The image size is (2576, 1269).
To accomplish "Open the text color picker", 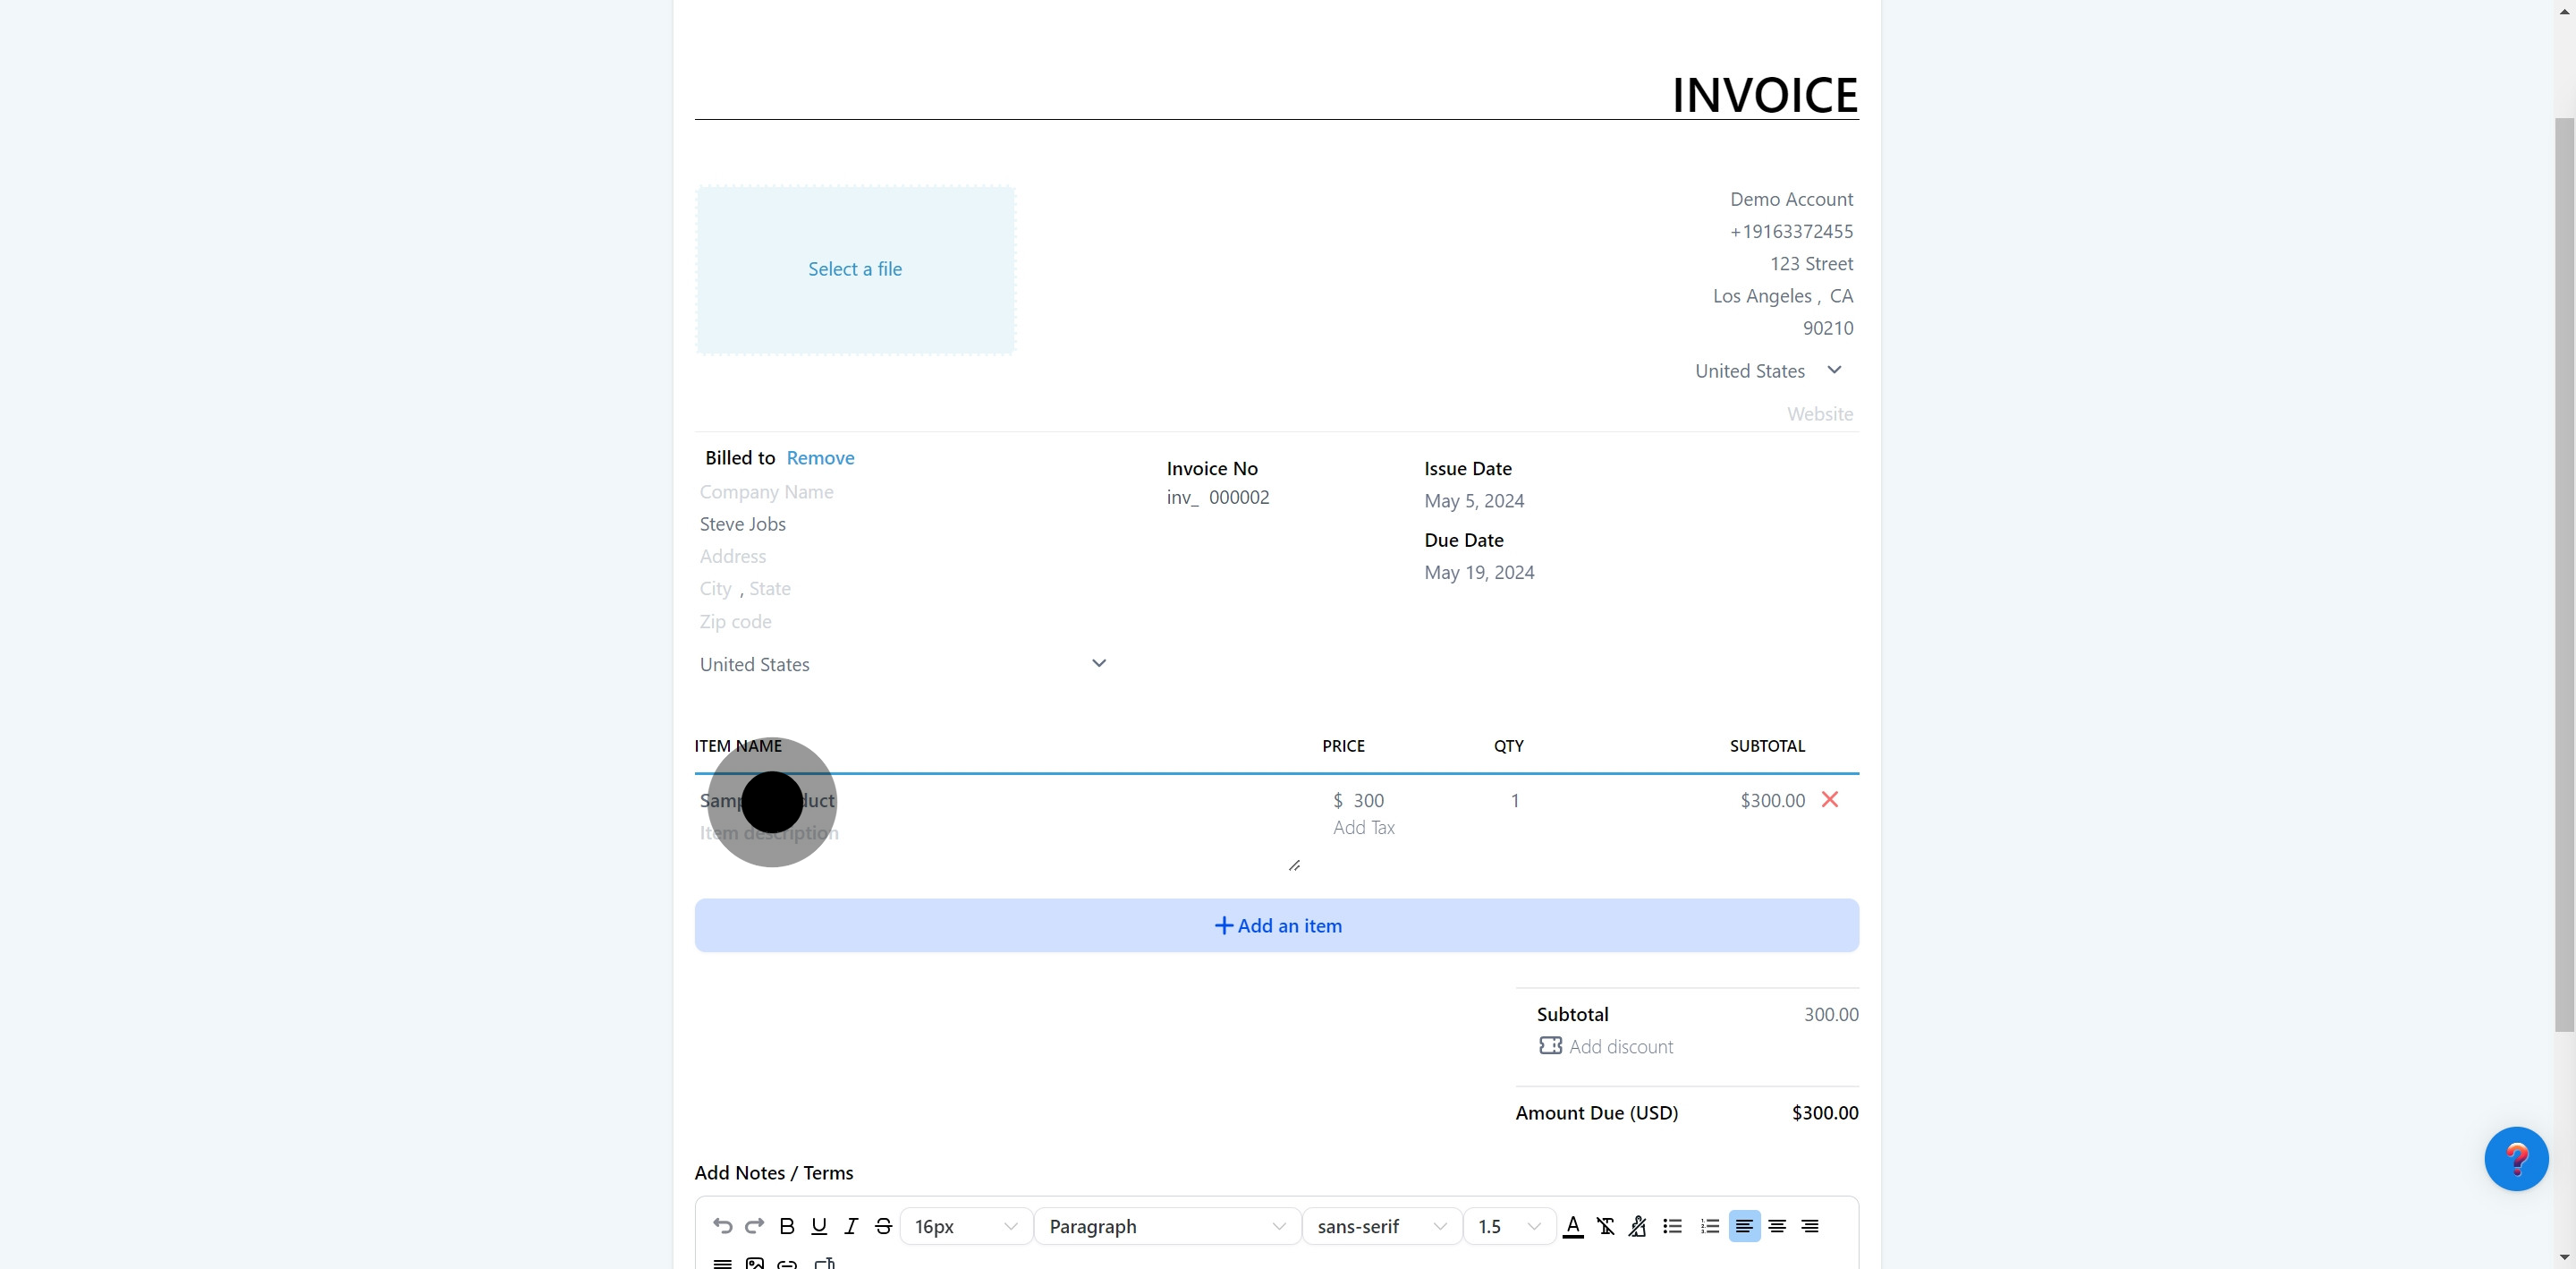I will tap(1572, 1226).
